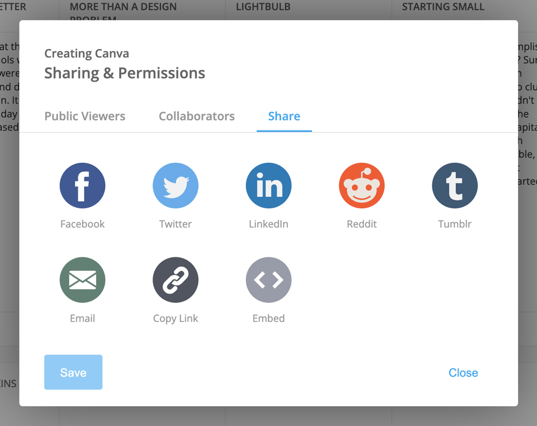Share to Facebook via its icon
Viewport: 537px width, 426px height.
pyautogui.click(x=83, y=185)
